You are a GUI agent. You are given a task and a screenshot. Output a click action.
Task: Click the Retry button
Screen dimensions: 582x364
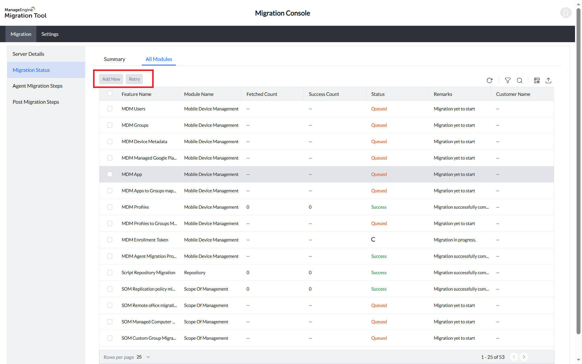134,79
